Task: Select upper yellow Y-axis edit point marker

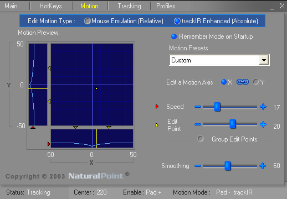Action: [x=49, y=69]
